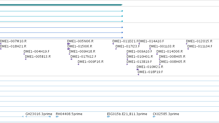Select the DME1-009A10.F label
The image size is (219, 123).
point(139,52)
